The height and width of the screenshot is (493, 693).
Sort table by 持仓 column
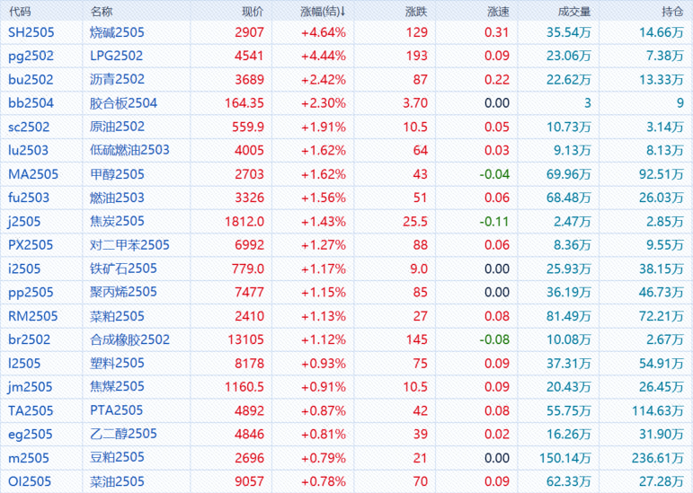point(673,11)
